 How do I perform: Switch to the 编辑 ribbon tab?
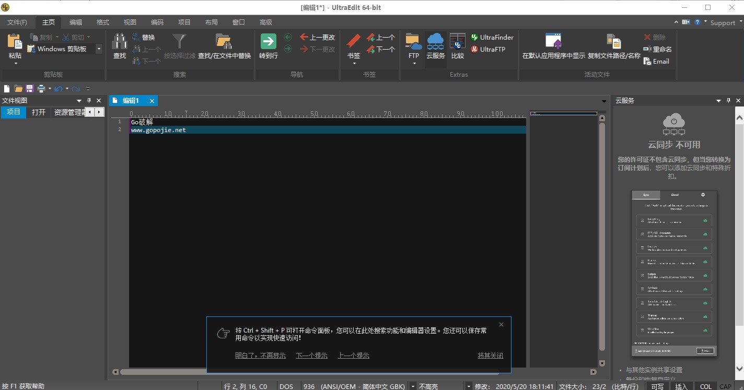76,22
